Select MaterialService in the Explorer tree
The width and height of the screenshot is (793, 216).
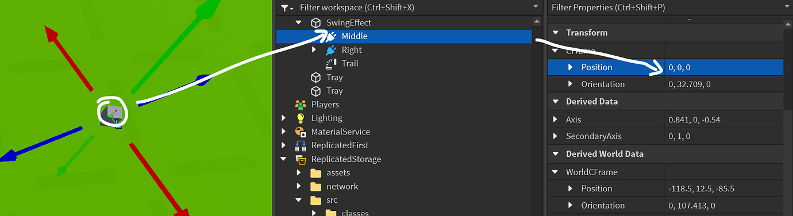coord(404,132)
